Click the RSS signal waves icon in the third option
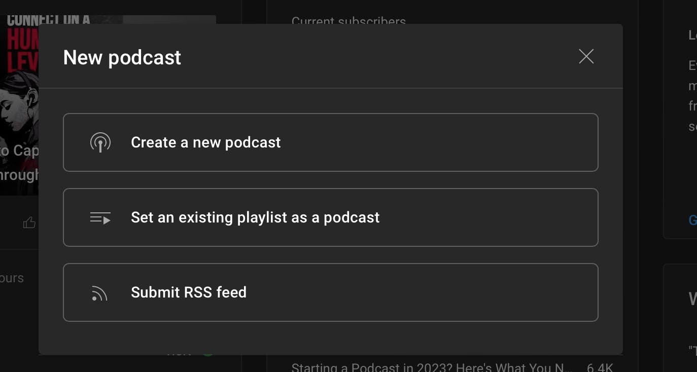The height and width of the screenshot is (372, 697). click(x=99, y=292)
